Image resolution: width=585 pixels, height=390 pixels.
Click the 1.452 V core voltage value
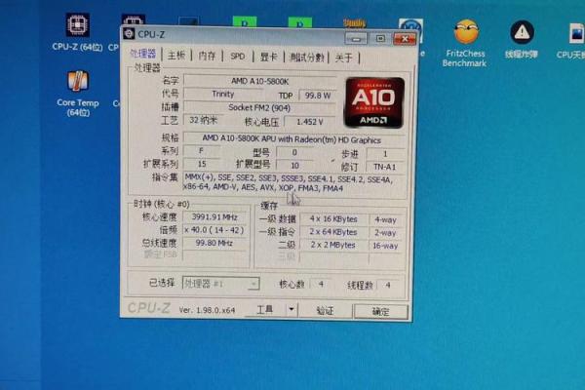pyautogui.click(x=310, y=122)
